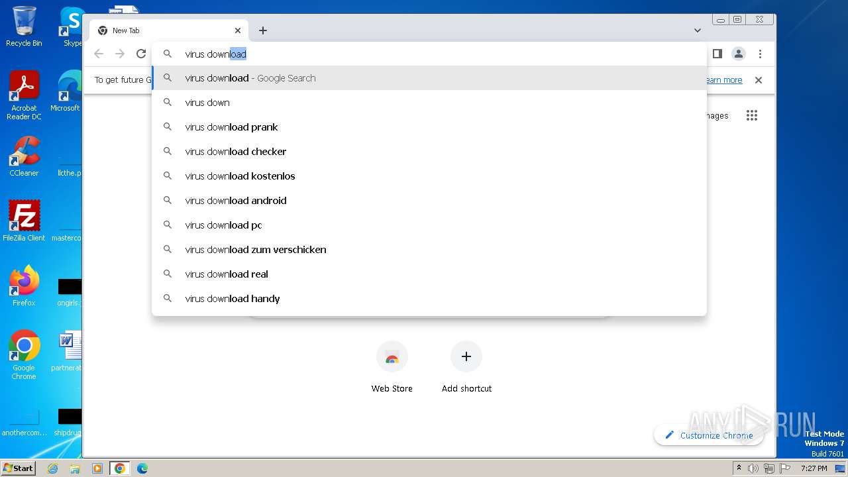This screenshot has width=848, height=477.
Task: Select 'virus download checker' suggestion
Action: click(x=429, y=152)
